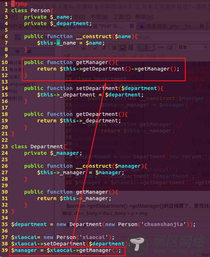This screenshot has width=210, height=257.
Task: Select the 非程序(3) category link
Action: click(13, 98)
